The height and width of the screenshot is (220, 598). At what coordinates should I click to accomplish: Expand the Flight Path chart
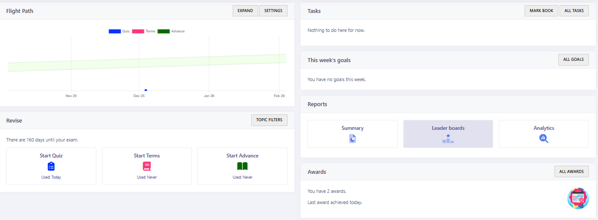[x=245, y=11]
